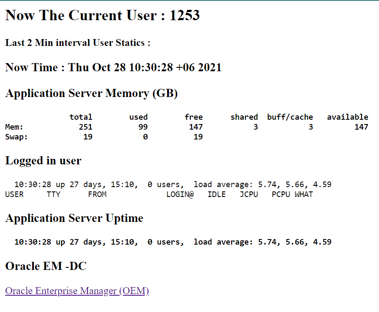
Task: Click Mem buff/cache value 3
Action: pos(310,127)
